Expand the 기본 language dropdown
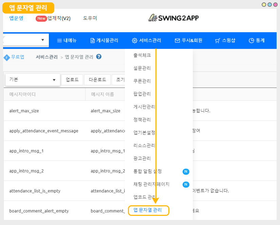Viewport: 280px width, 225px height. 33,80
